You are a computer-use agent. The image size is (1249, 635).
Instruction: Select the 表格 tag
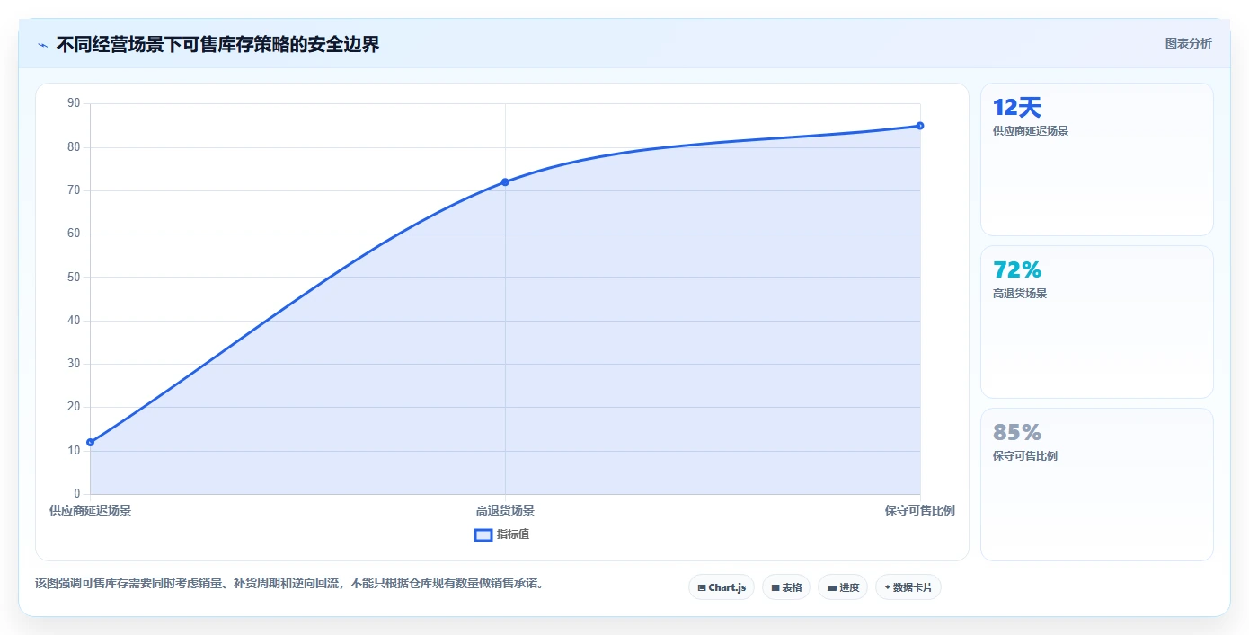(x=786, y=587)
